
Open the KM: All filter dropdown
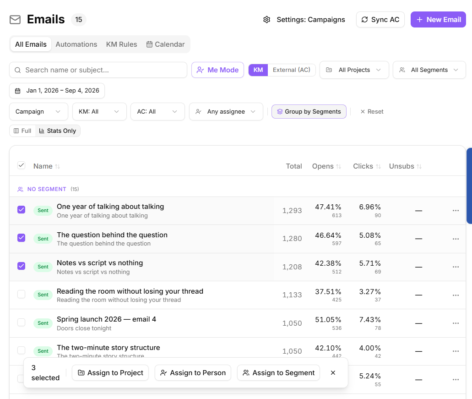[99, 111]
